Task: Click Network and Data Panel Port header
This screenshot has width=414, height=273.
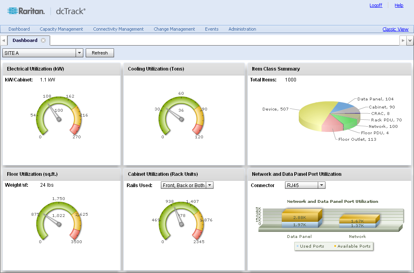Action: click(329, 174)
